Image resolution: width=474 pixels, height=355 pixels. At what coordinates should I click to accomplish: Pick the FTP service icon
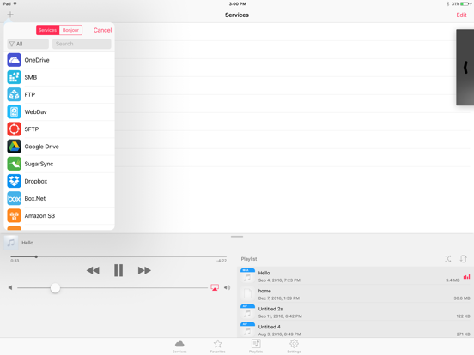[x=15, y=94]
